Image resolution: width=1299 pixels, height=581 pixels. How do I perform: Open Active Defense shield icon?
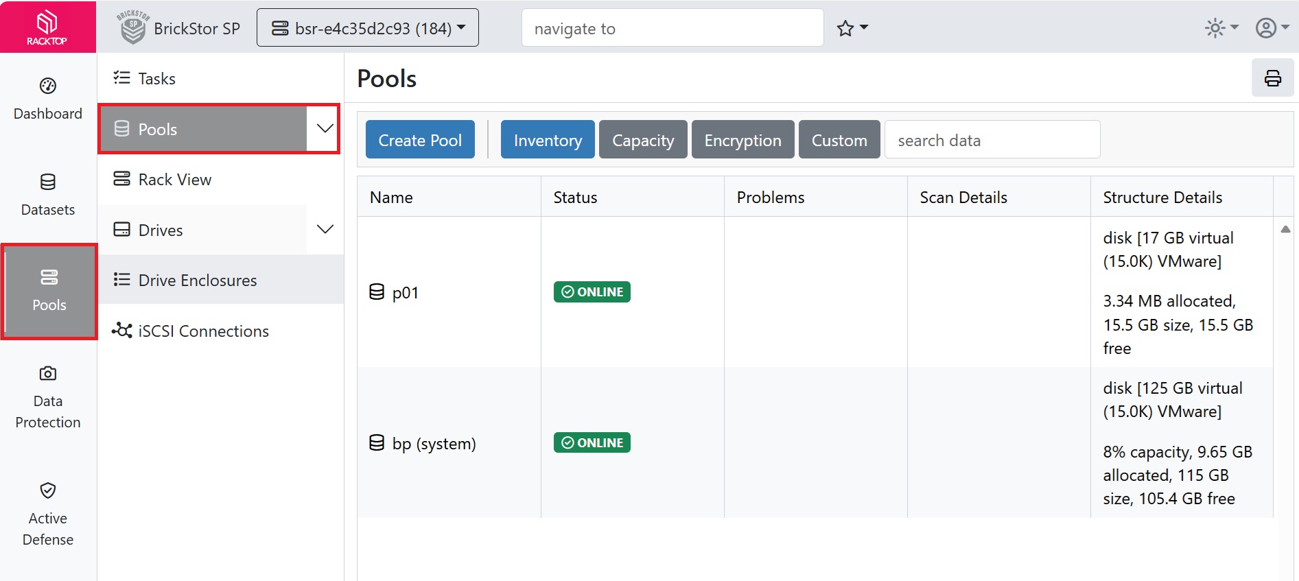48,491
